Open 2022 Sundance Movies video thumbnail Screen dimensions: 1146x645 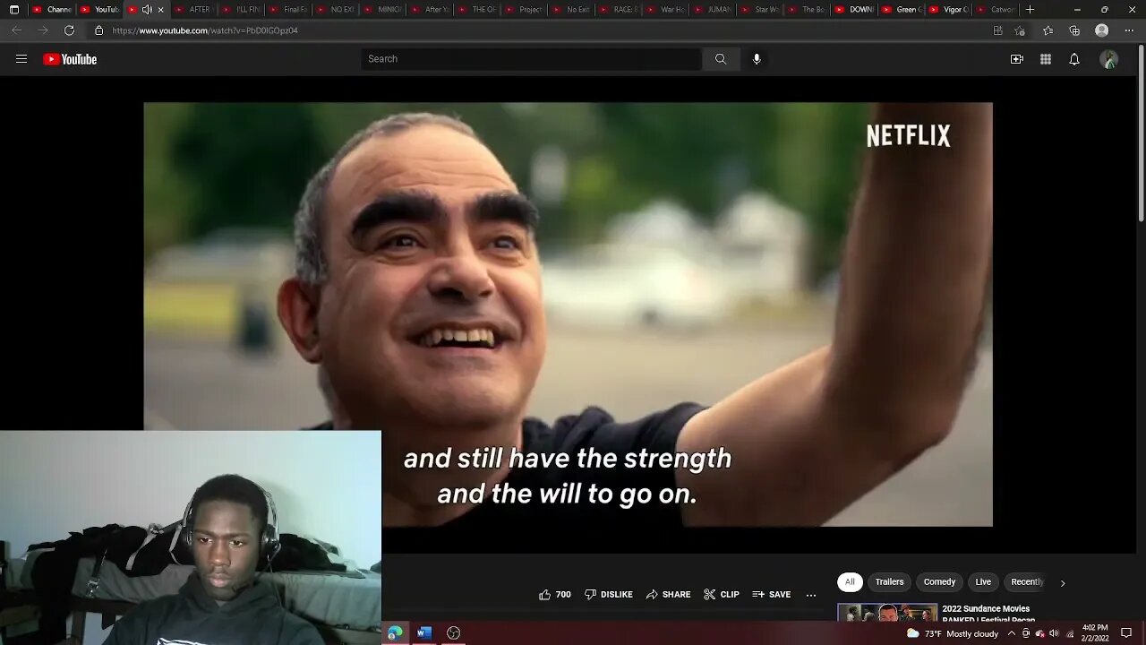tap(887, 613)
